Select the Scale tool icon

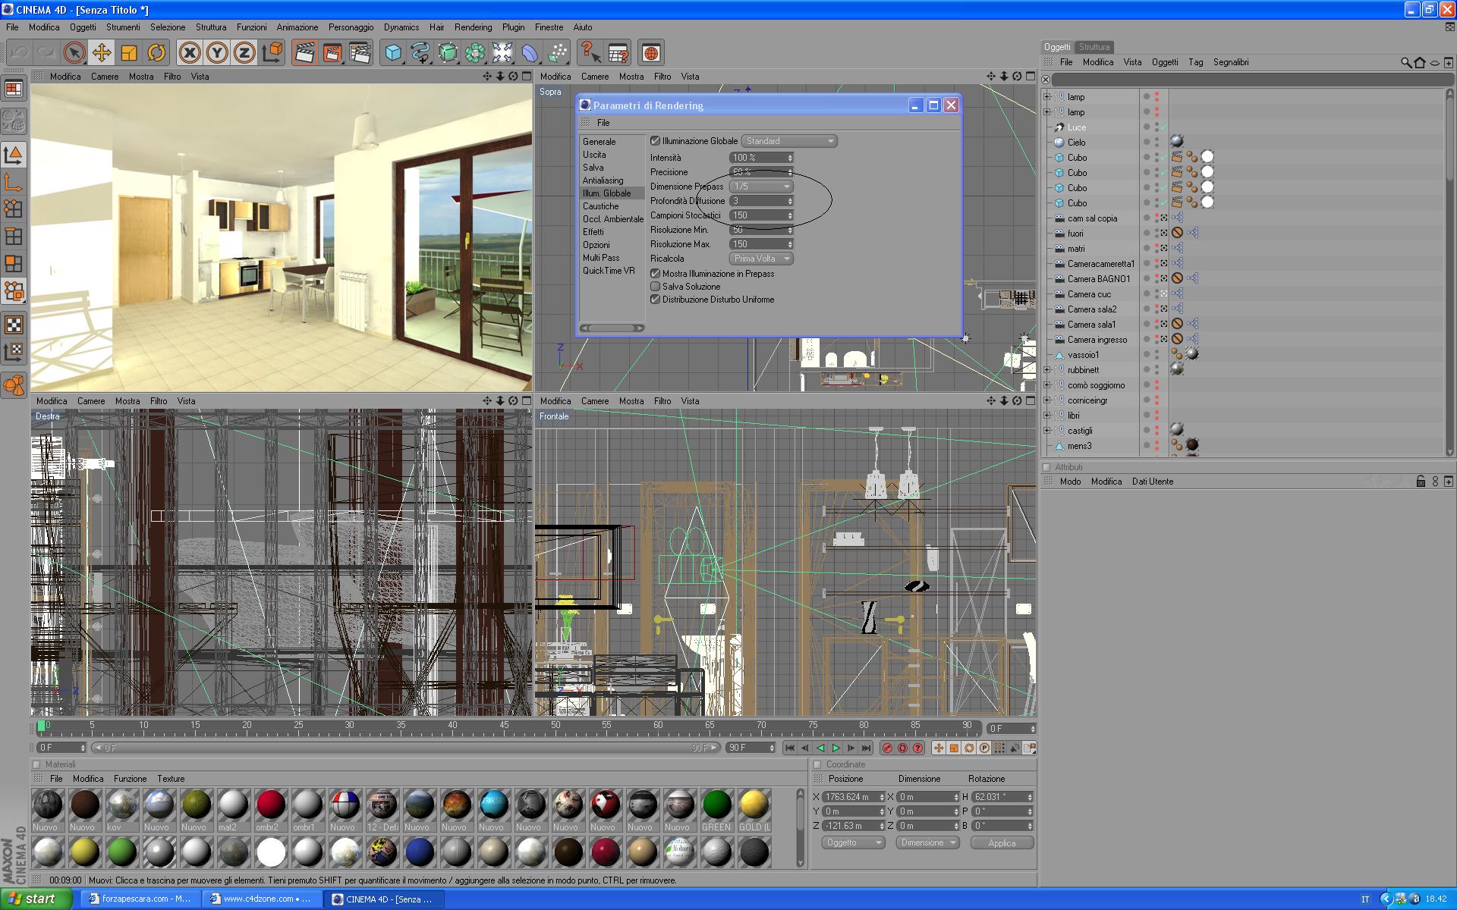tap(129, 53)
